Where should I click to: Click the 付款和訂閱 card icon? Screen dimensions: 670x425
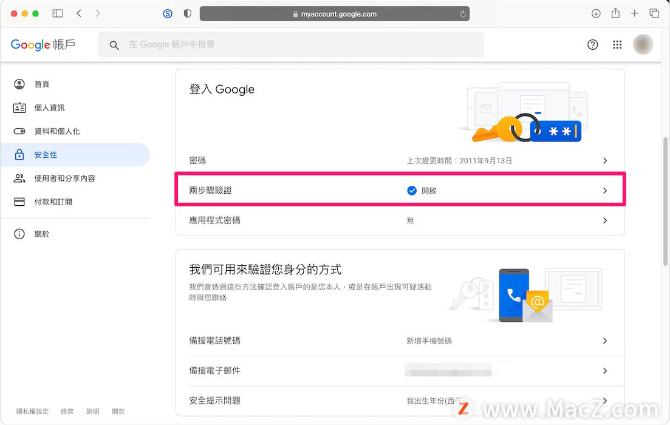coord(19,202)
